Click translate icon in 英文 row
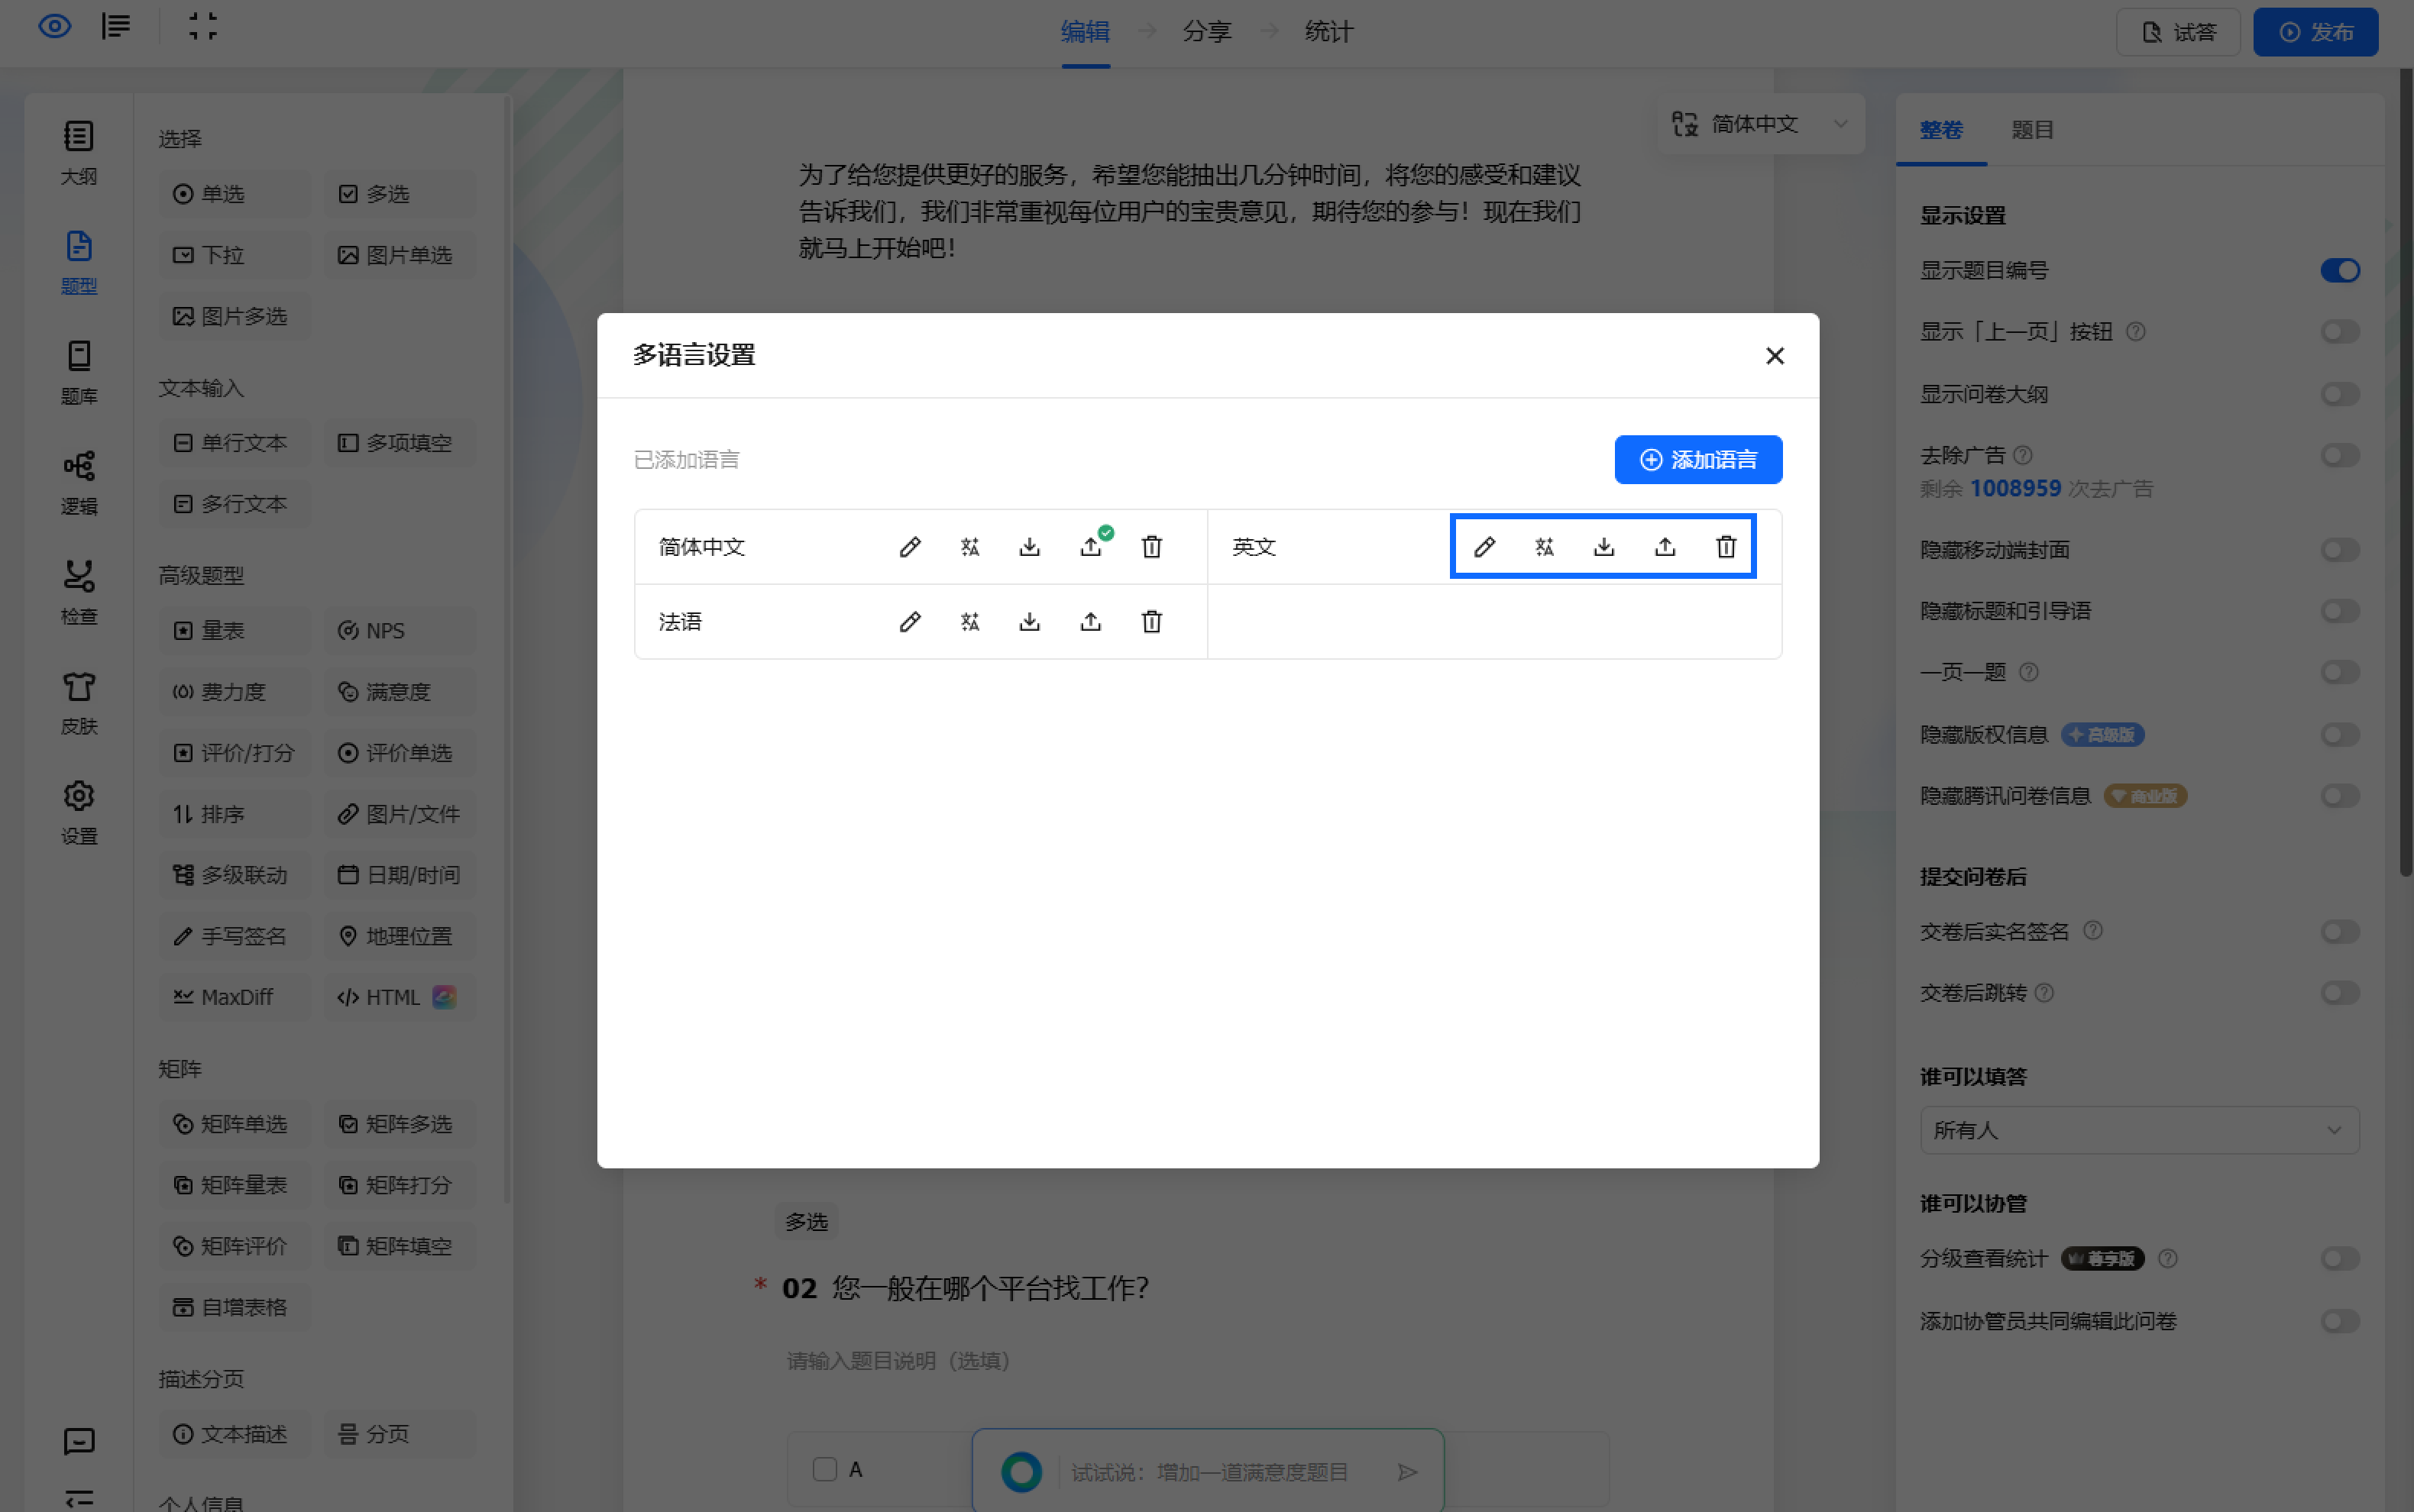This screenshot has height=1512, width=2414. [1544, 547]
